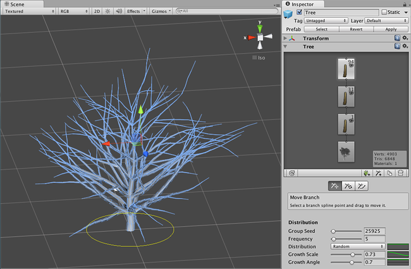Select the Free Hand branch tool icon

tap(360, 185)
